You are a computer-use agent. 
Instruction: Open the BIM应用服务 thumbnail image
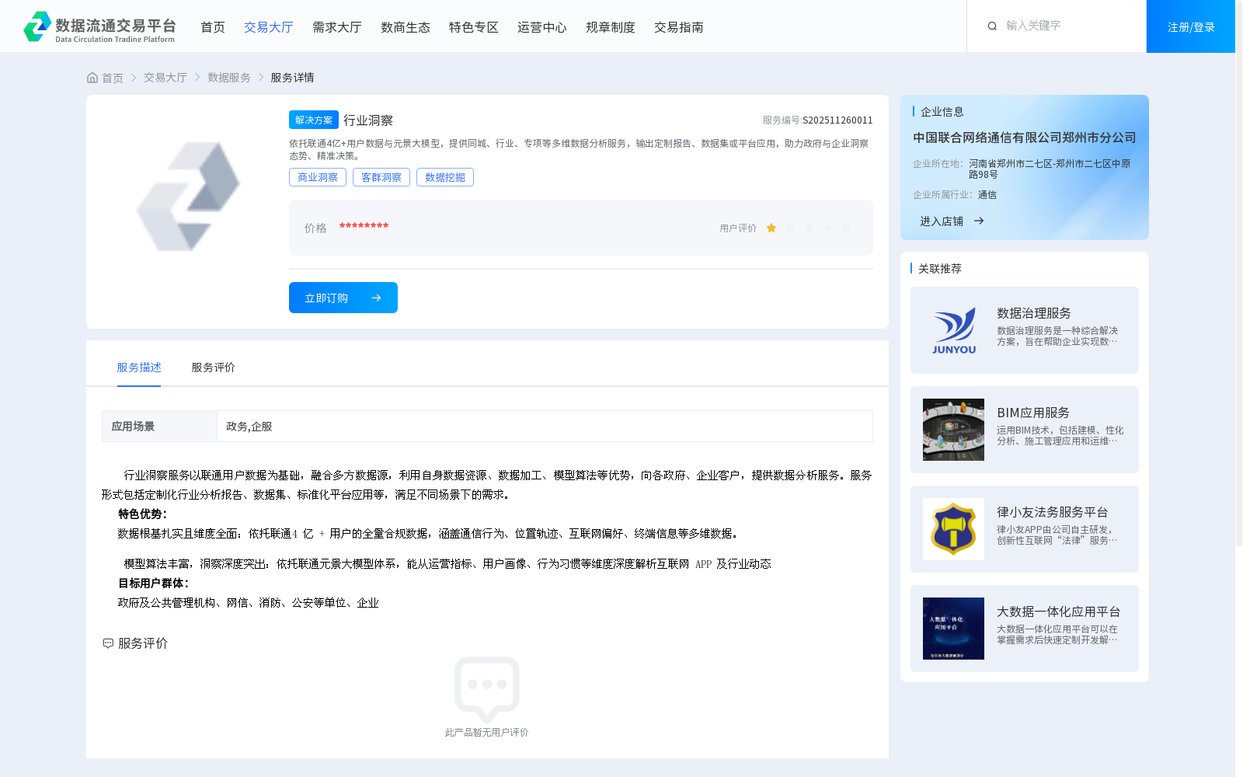(x=953, y=430)
